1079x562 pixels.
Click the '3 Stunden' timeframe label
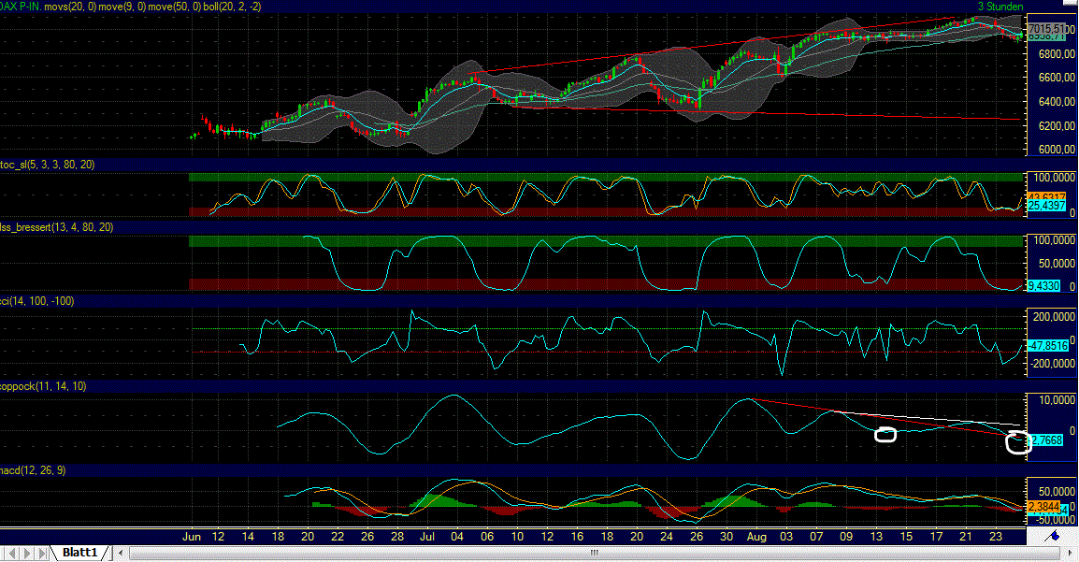tap(1000, 6)
